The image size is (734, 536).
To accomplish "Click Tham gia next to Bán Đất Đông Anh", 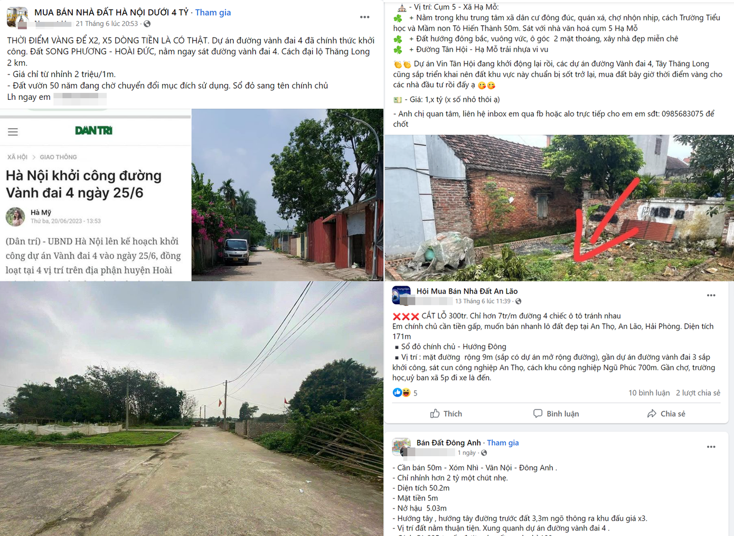I will click(503, 443).
